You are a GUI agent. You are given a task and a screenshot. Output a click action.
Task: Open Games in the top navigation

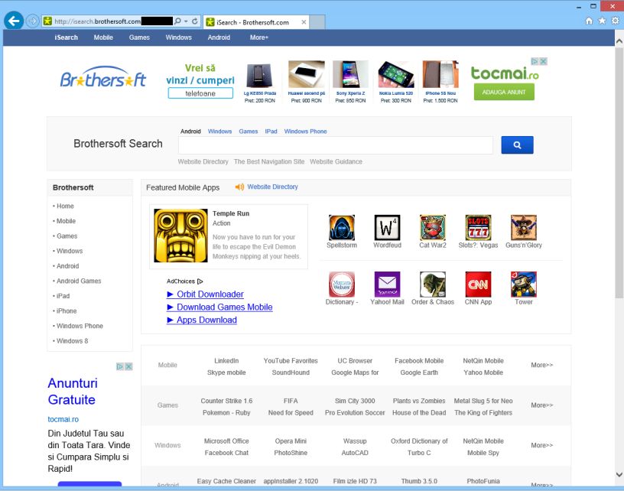(139, 37)
